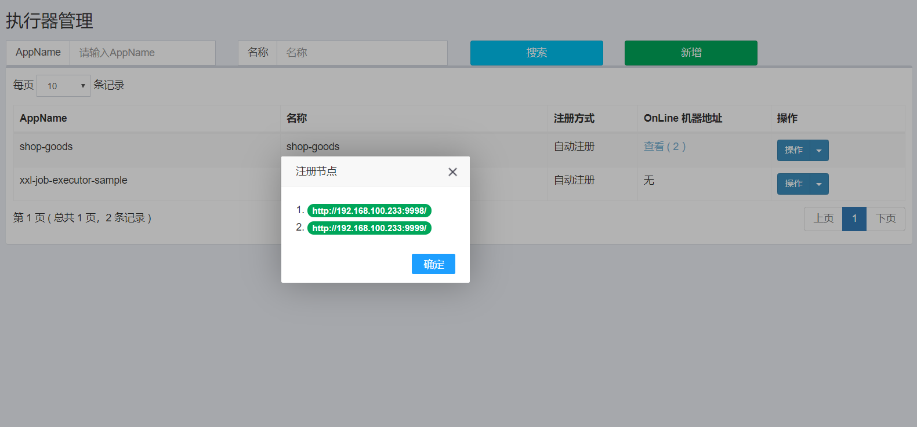Click pagination summary 第 1 页 text
This screenshot has height=427, width=917.
pyautogui.click(x=82, y=218)
